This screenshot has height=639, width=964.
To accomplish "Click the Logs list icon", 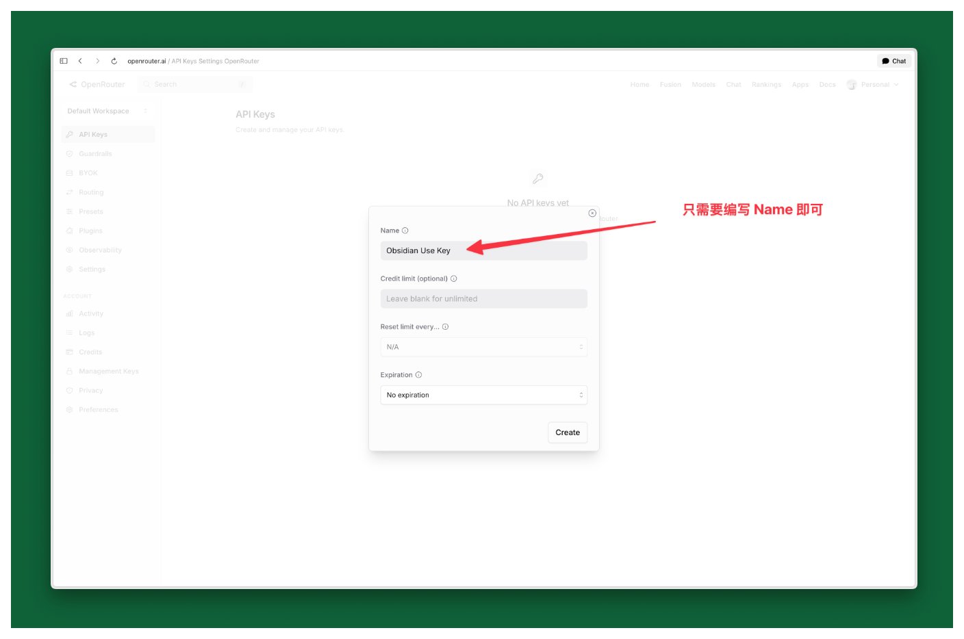I will tap(69, 332).
